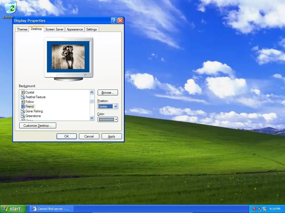Click the middle round system tray icon
This screenshot has width=285, height=213.
point(259,209)
